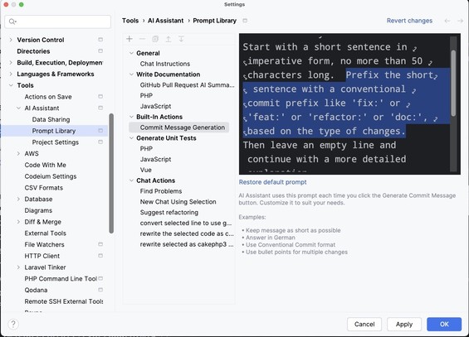
Task: Click the settings tree vertical scrollbar
Action: (111, 173)
